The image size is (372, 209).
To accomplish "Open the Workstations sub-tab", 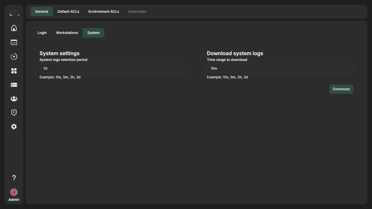I will (x=67, y=33).
